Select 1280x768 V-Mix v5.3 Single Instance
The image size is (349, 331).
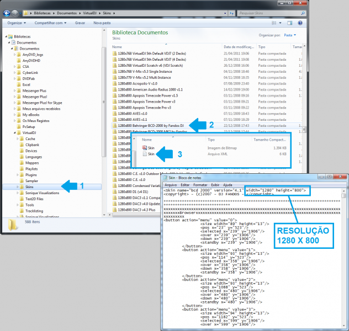(x=145, y=72)
